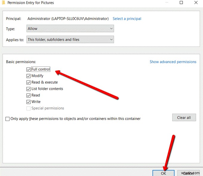The width and height of the screenshot is (203, 176).
Task: Click the Permission Entry for Pictures title
Action: pyautogui.click(x=30, y=3)
